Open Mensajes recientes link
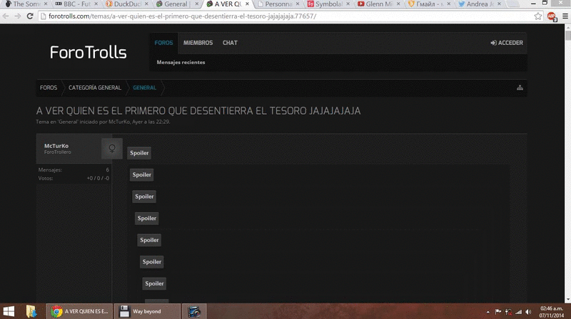 click(181, 62)
